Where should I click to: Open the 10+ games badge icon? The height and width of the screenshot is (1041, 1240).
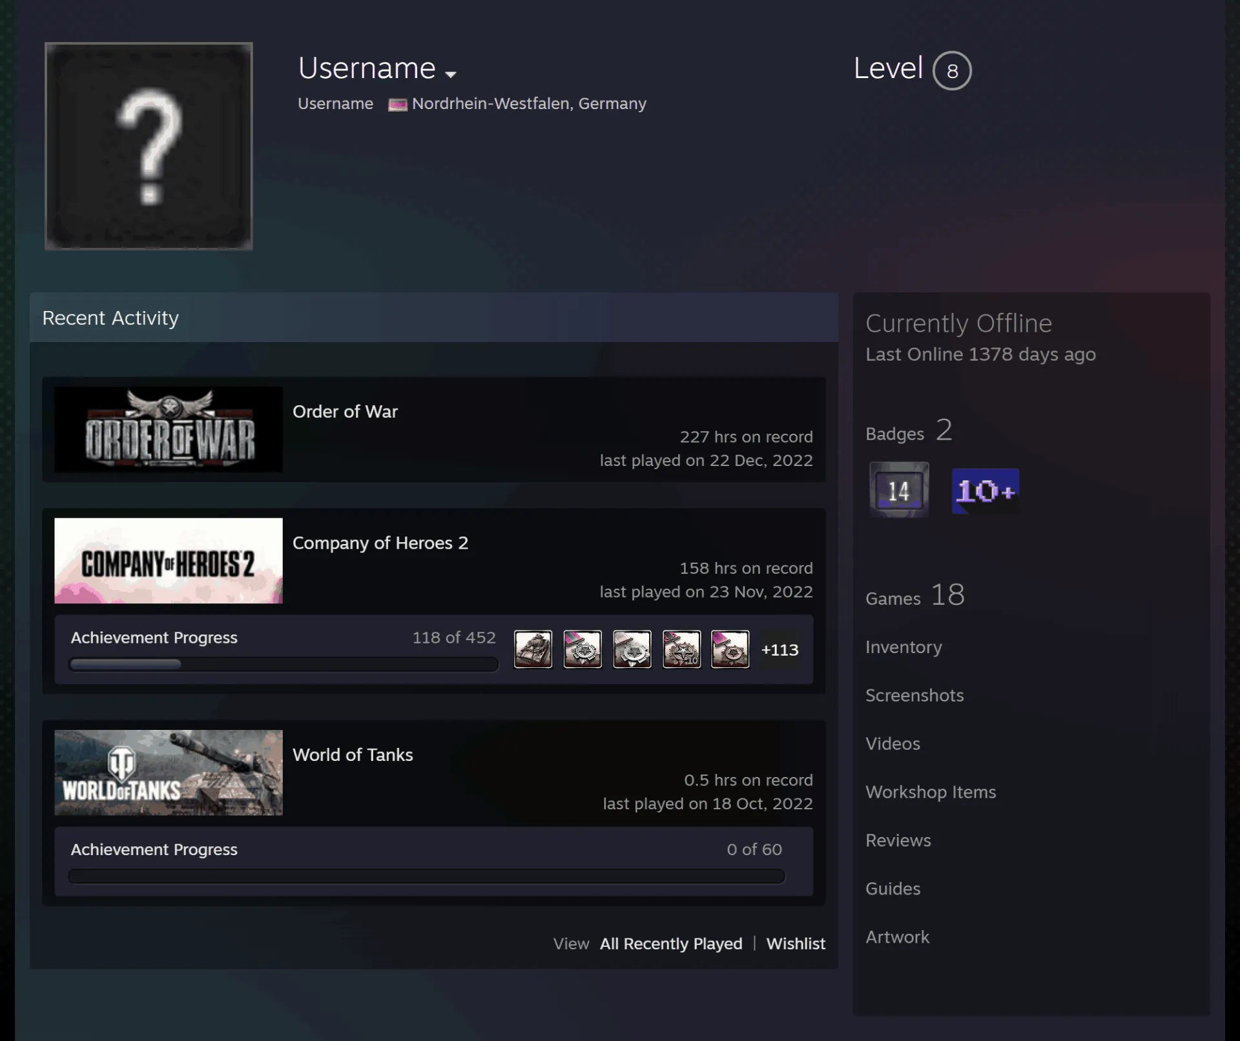[x=986, y=491]
